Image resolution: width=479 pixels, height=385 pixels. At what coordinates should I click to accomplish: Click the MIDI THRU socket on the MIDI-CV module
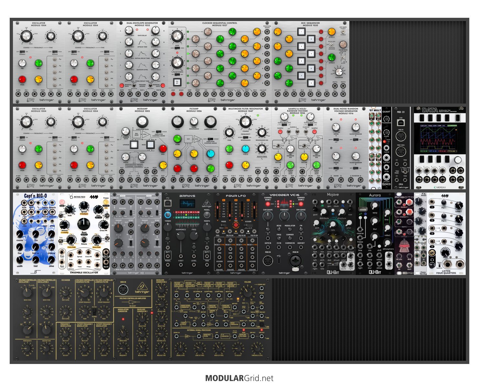(x=401, y=151)
